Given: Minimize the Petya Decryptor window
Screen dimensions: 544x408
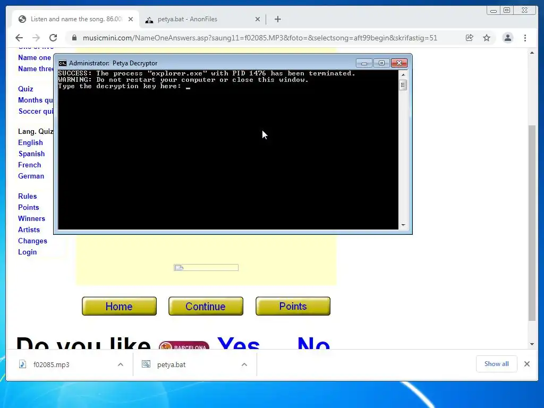Looking at the screenshot, I should 364,63.
